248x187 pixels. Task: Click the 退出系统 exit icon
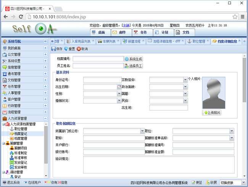(x=5, y=182)
